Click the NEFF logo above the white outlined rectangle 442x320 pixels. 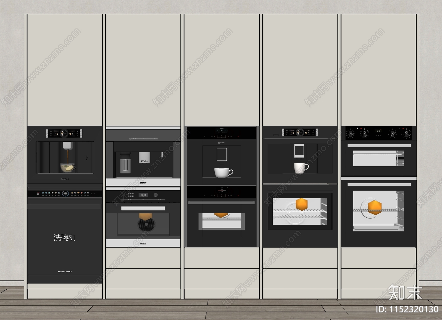(x=222, y=143)
